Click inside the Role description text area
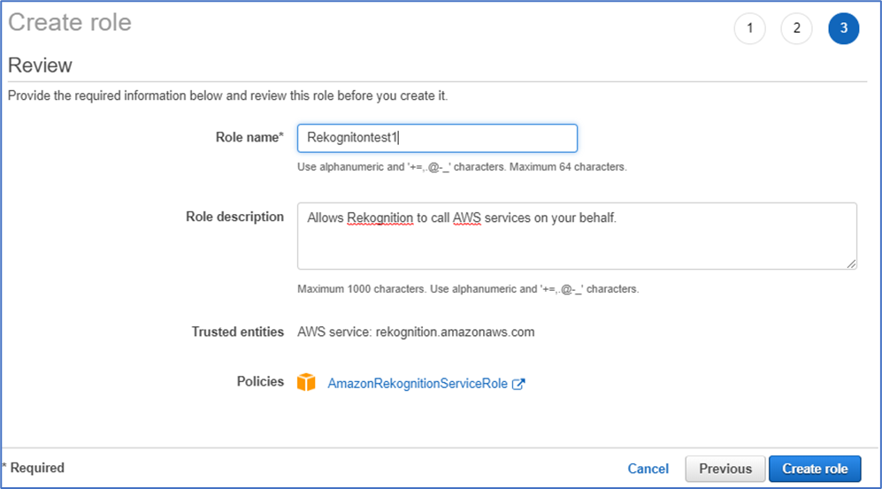The height and width of the screenshot is (489, 882). coord(577,236)
